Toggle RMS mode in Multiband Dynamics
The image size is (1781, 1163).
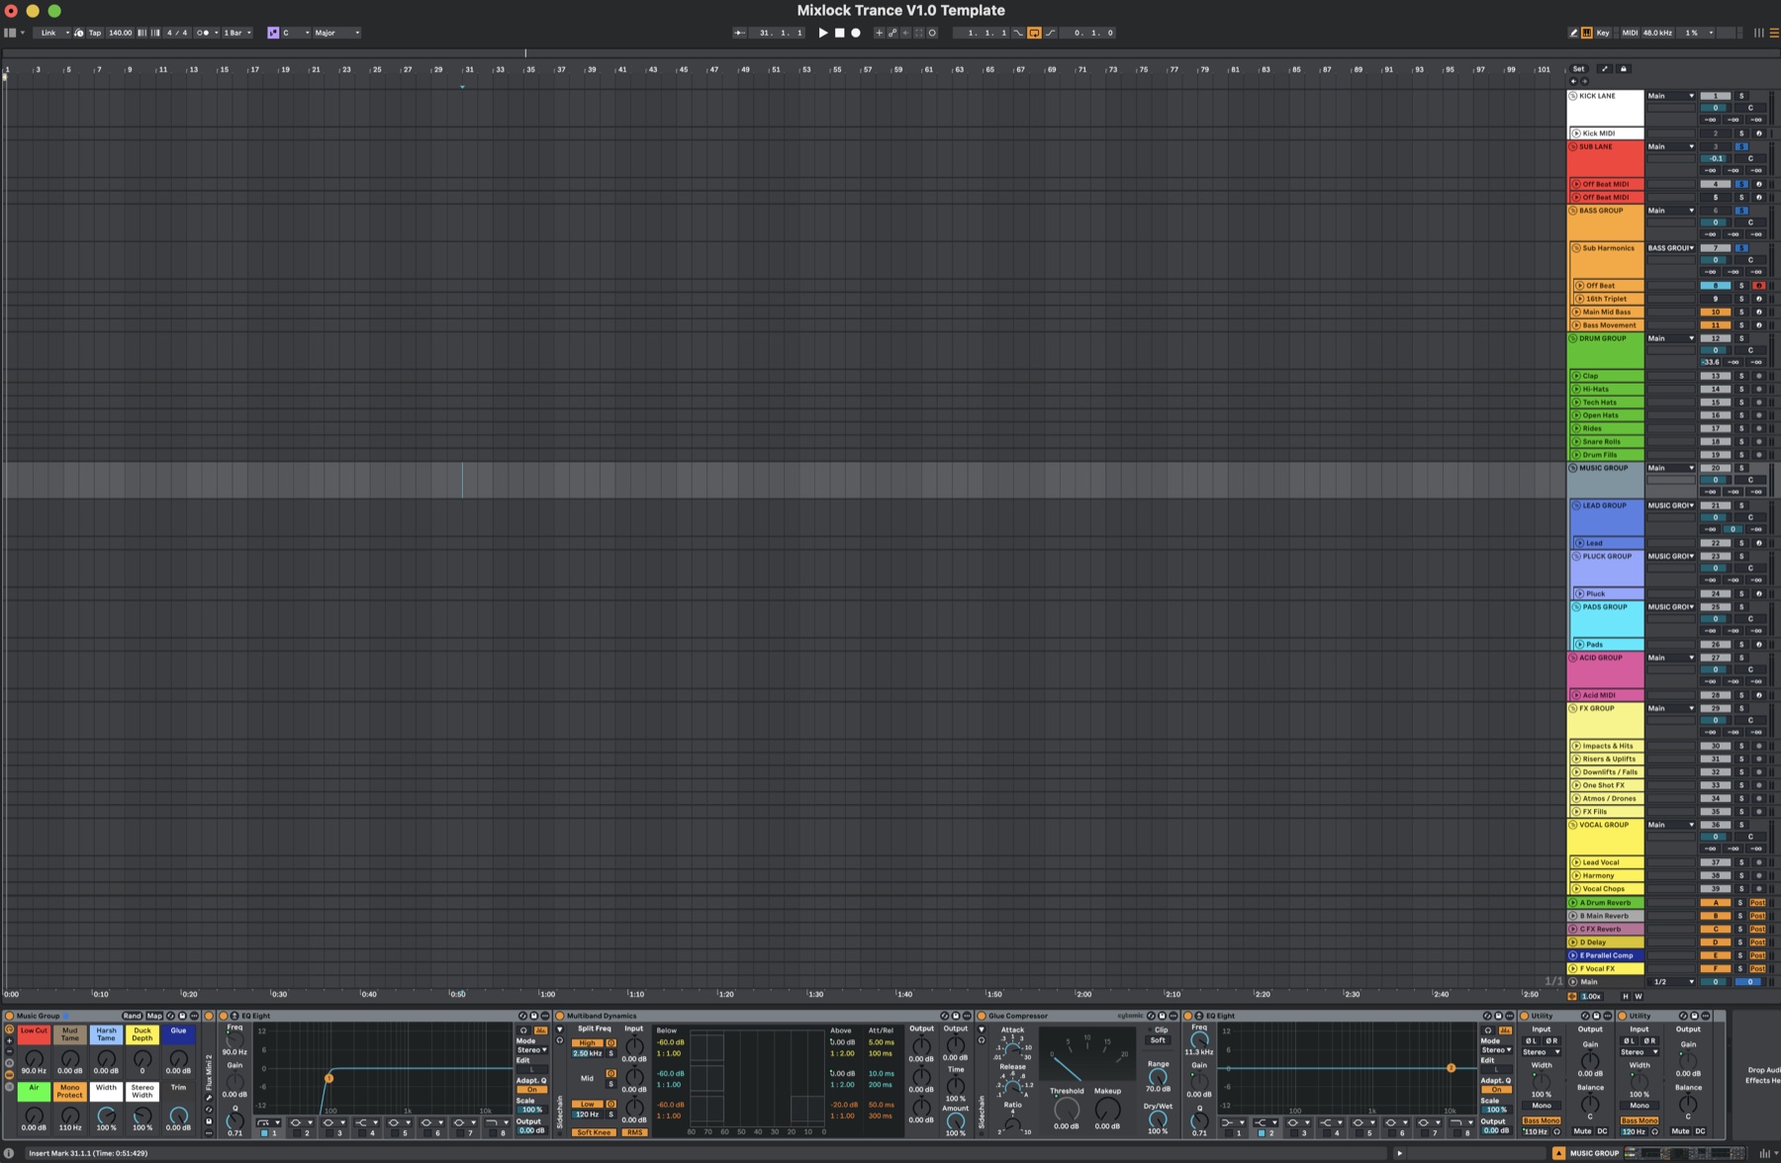click(635, 1132)
